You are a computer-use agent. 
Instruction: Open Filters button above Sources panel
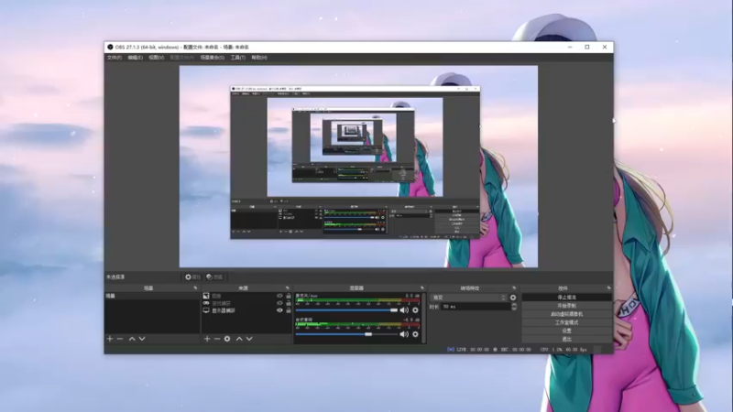214,277
